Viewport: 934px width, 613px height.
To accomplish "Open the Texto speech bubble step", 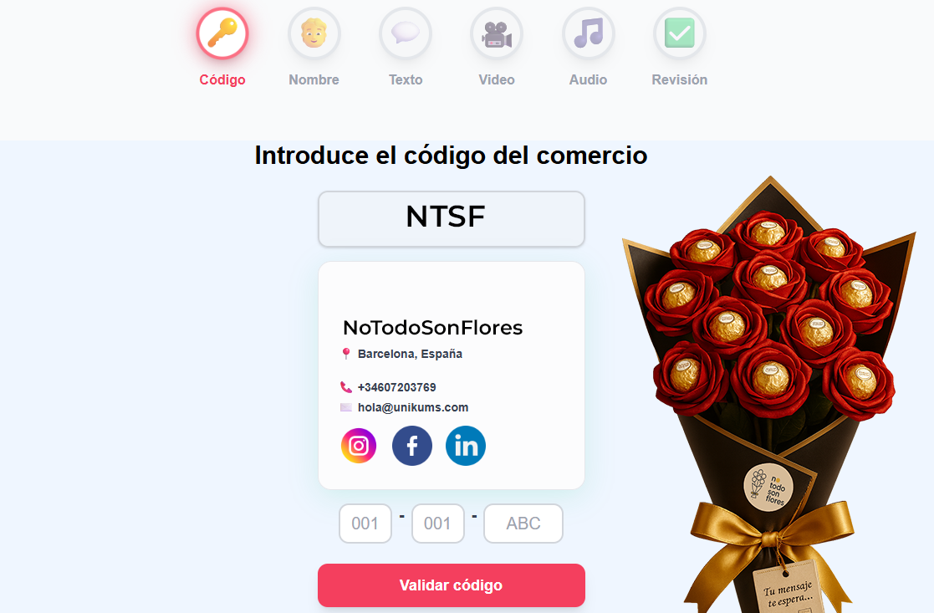I will pos(406,33).
